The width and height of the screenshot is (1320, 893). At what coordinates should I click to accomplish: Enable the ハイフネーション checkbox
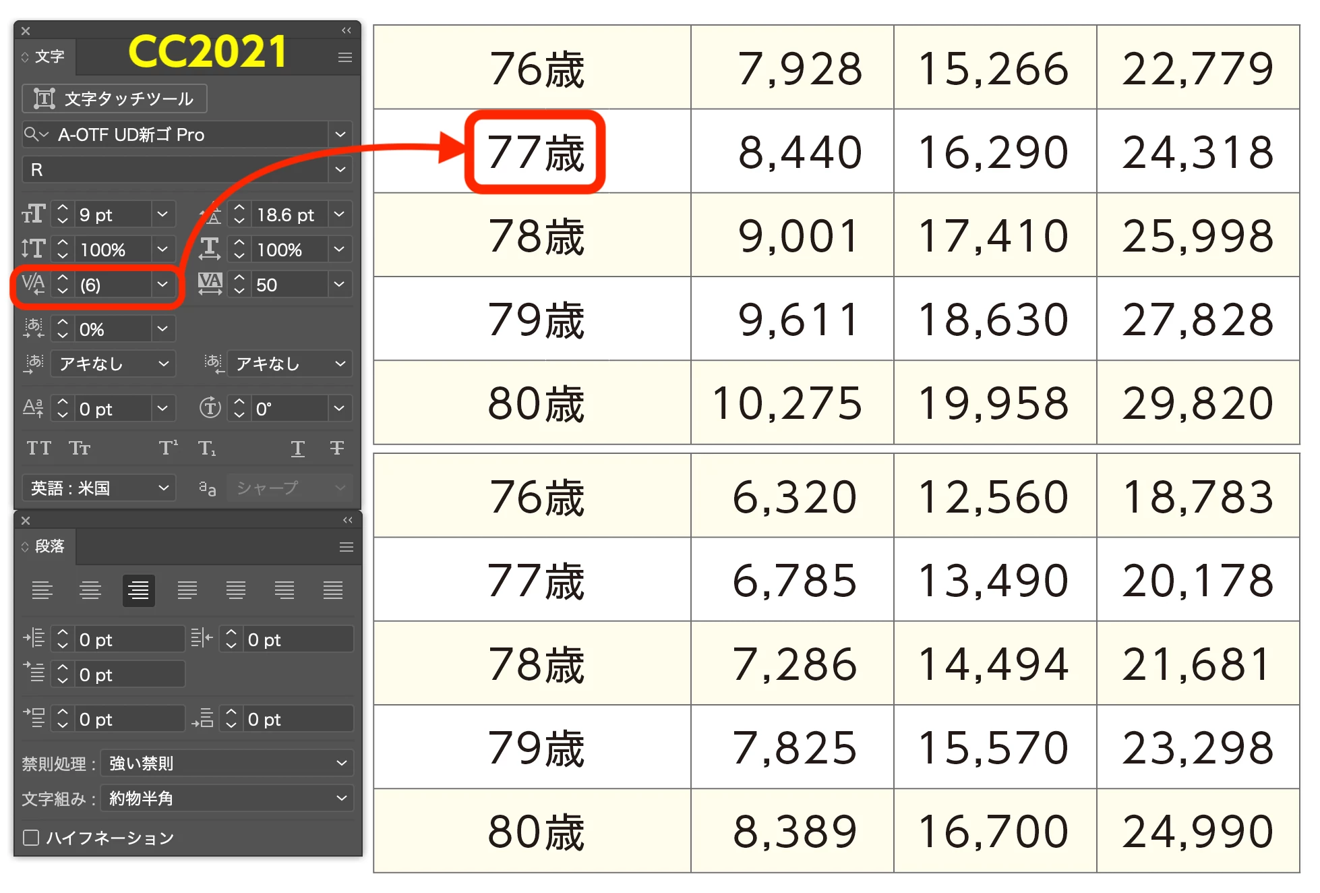[x=31, y=838]
